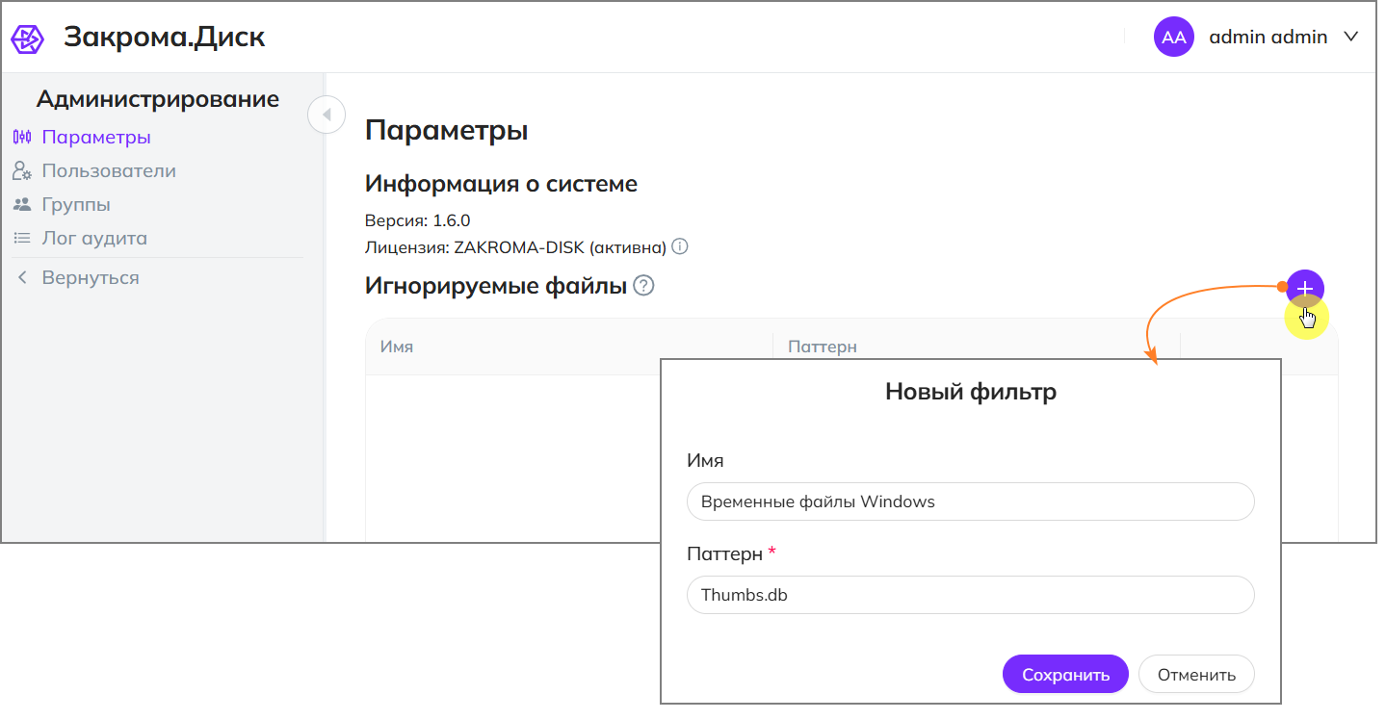Viewport: 1386px width, 720px height.
Task: Go back via Вернуться chevron item
Action: click(x=77, y=278)
